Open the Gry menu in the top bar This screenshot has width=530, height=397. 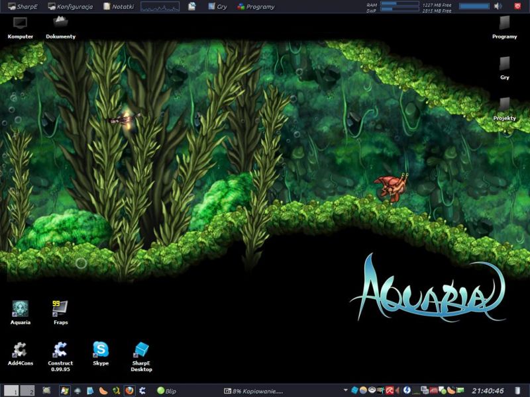click(x=217, y=7)
